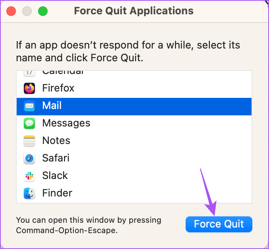
Task: Select the Finder name label
Action: coord(57,193)
